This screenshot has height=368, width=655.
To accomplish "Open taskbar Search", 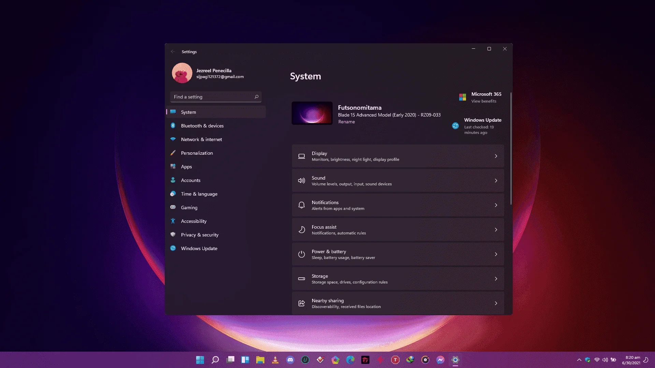I will click(215, 360).
